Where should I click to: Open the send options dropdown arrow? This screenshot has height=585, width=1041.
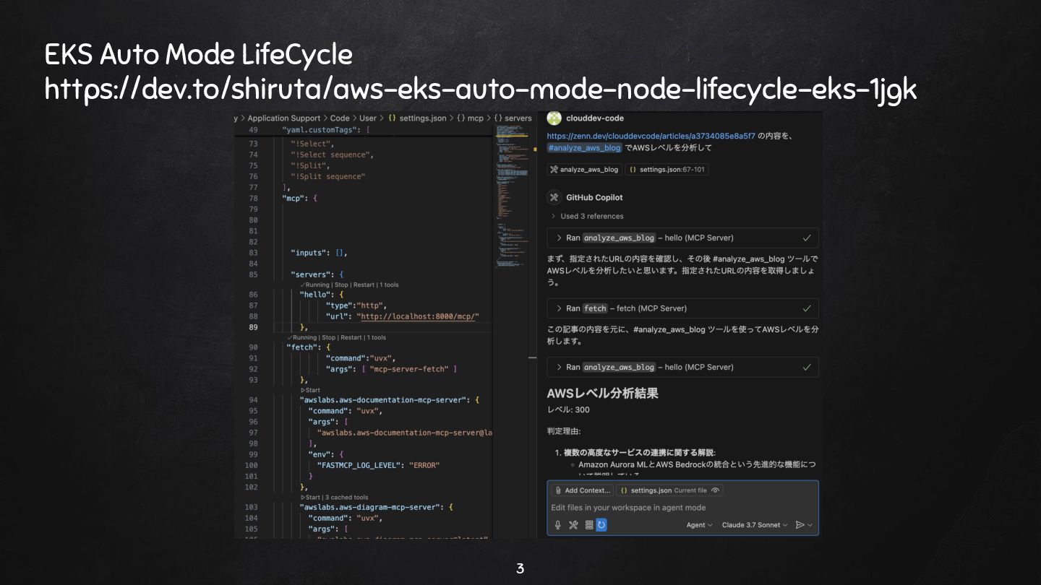tap(810, 525)
